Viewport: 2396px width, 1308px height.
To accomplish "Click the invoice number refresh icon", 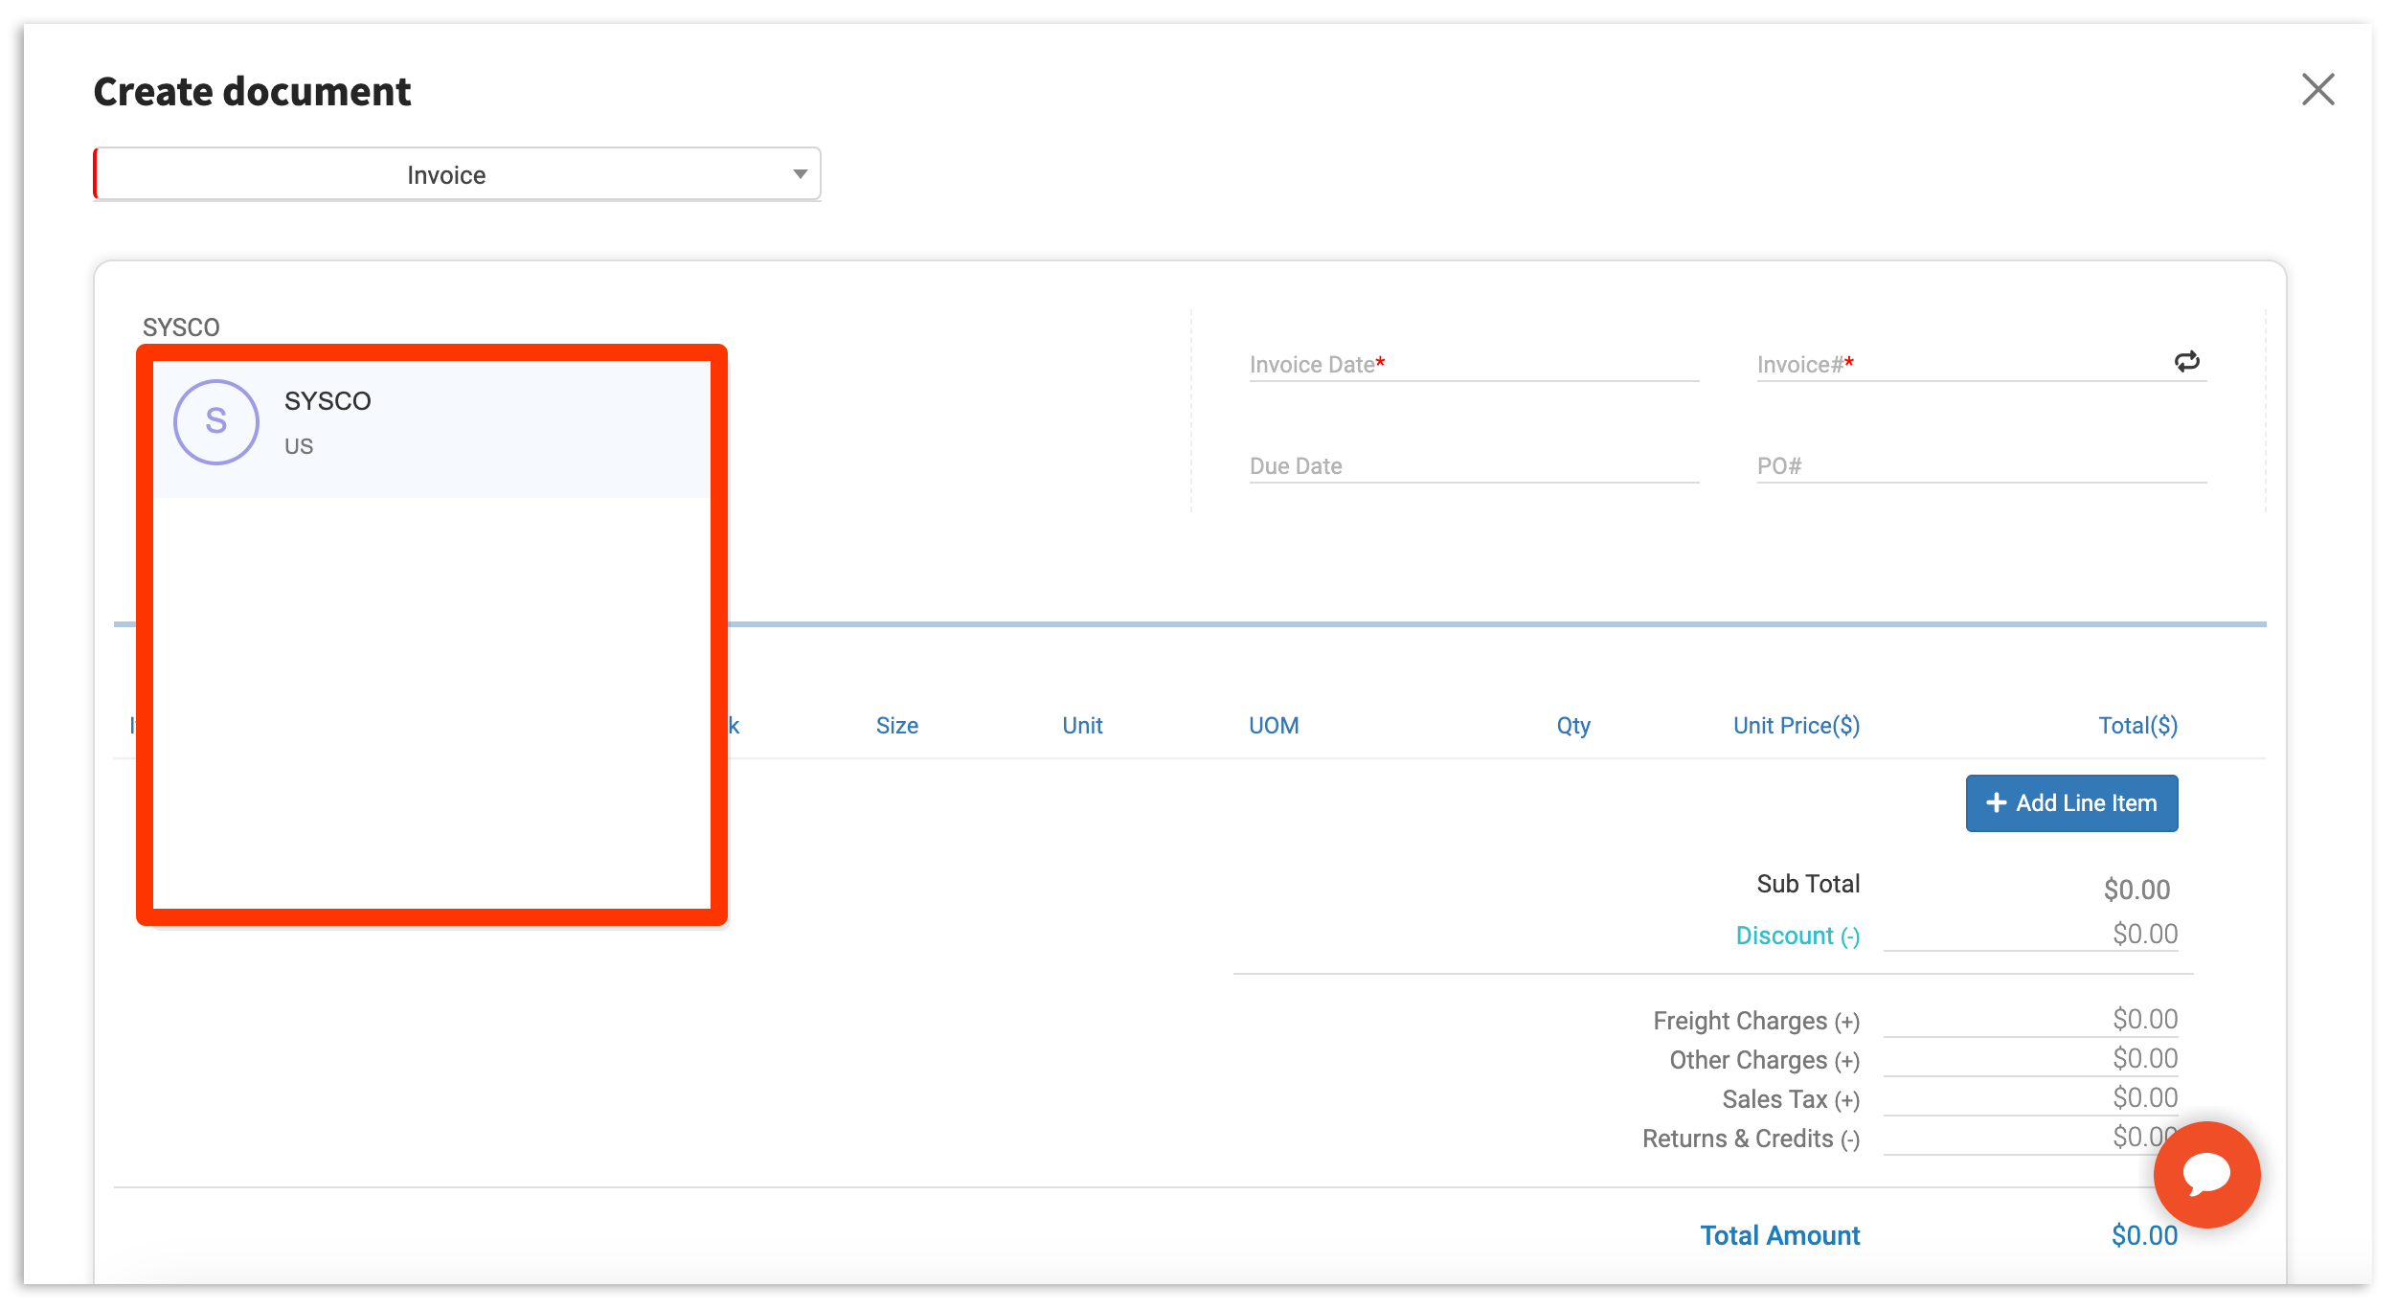I will tap(2186, 362).
